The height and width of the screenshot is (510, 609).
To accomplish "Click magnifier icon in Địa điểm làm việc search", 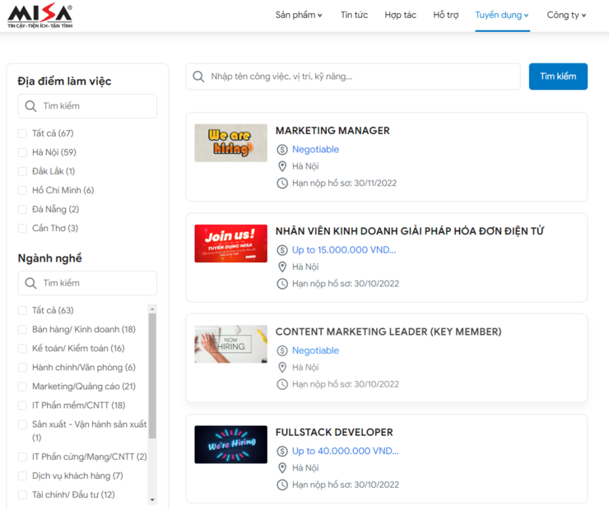I will (30, 106).
